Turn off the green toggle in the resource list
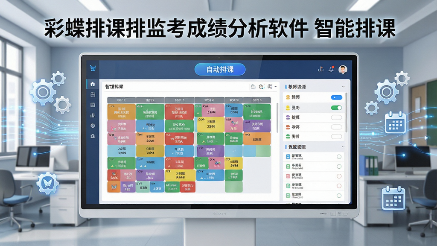437x246 pixels. 336,108
